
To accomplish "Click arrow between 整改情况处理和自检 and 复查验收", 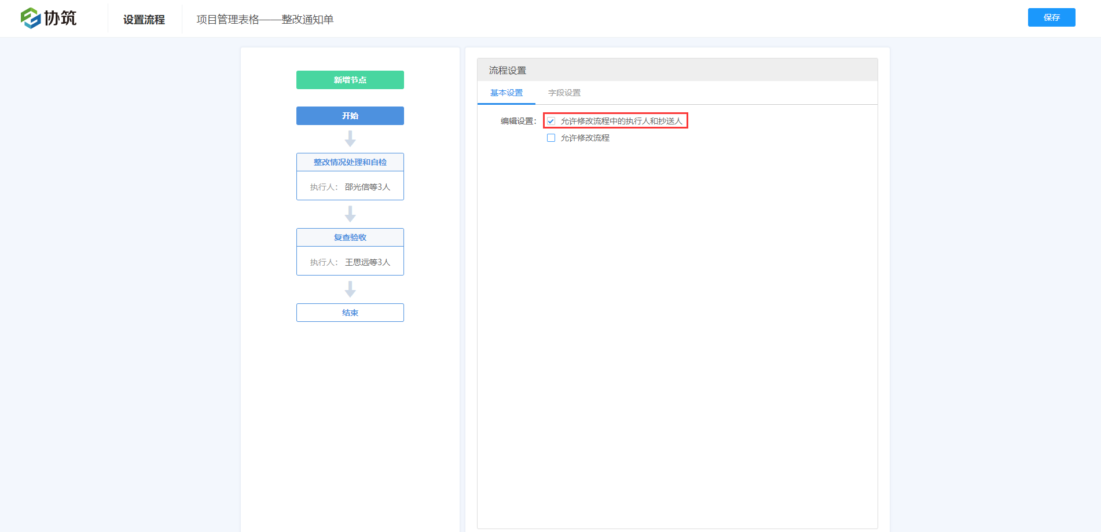I will tap(350, 214).
